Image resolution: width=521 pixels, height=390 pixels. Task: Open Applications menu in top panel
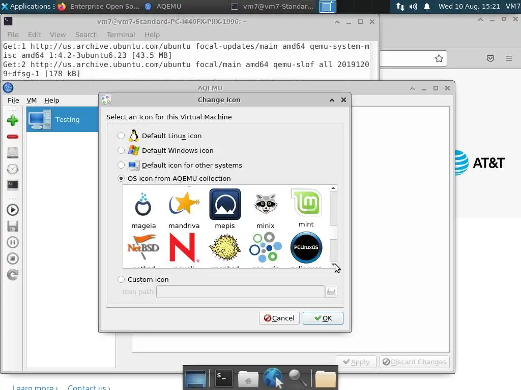(27, 6)
